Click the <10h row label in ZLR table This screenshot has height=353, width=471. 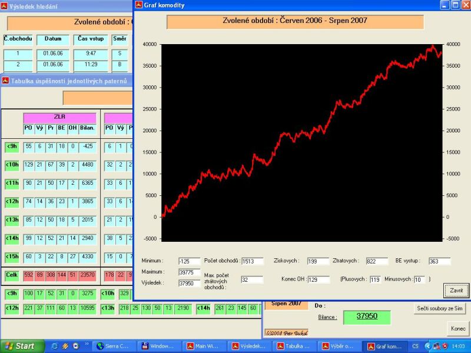(12, 165)
